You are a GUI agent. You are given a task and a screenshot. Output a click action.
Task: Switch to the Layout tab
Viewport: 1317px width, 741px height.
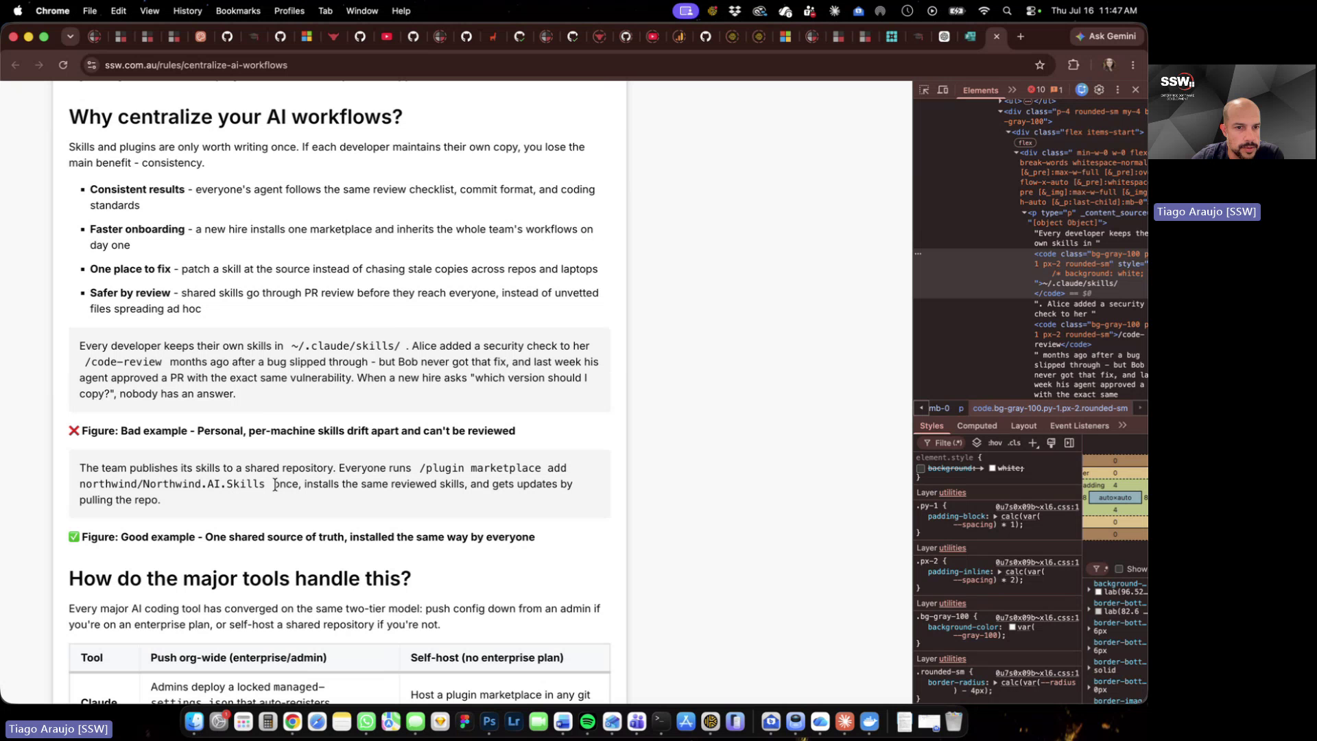(x=1023, y=425)
